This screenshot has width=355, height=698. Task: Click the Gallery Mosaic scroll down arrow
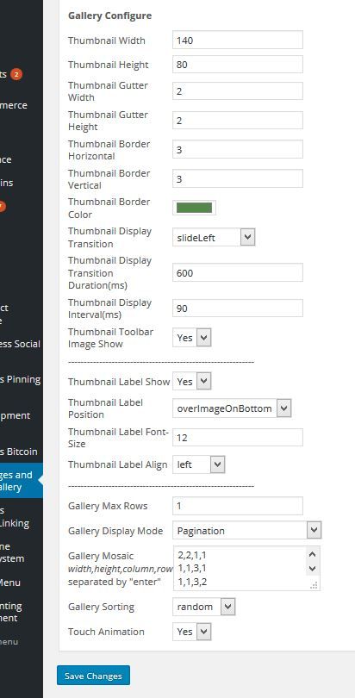(x=312, y=569)
